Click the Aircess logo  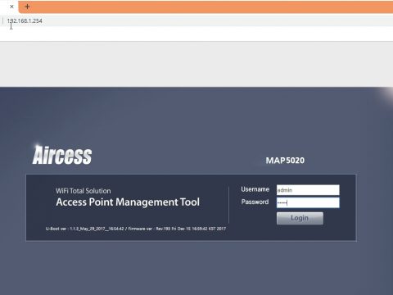[62, 155]
